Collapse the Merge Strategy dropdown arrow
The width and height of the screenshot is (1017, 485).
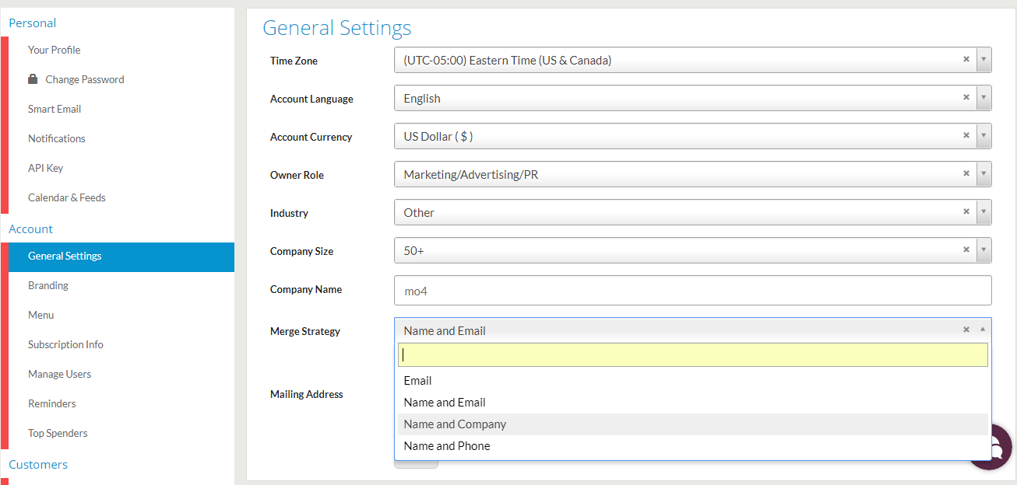(983, 330)
